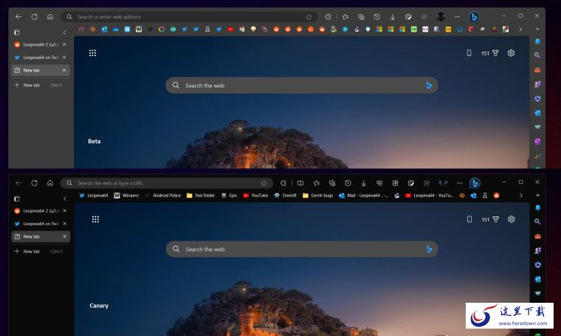Open Settings and more menu in Canary window

pos(459,183)
